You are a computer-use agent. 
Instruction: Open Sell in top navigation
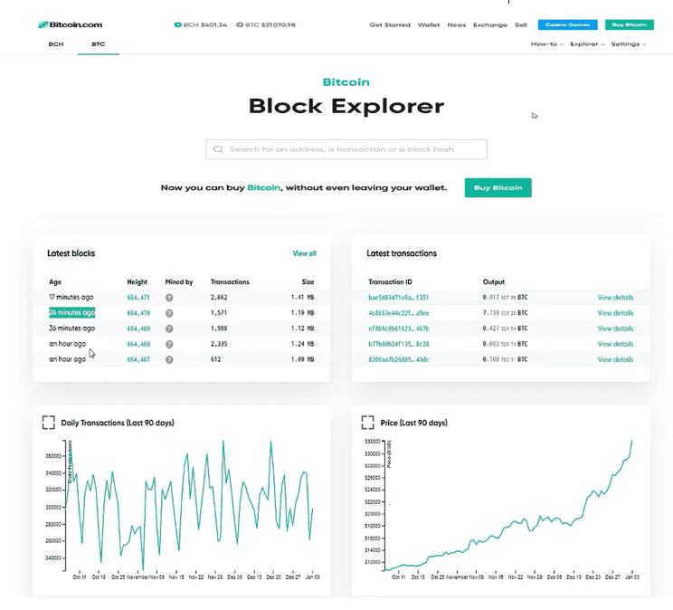pos(521,25)
